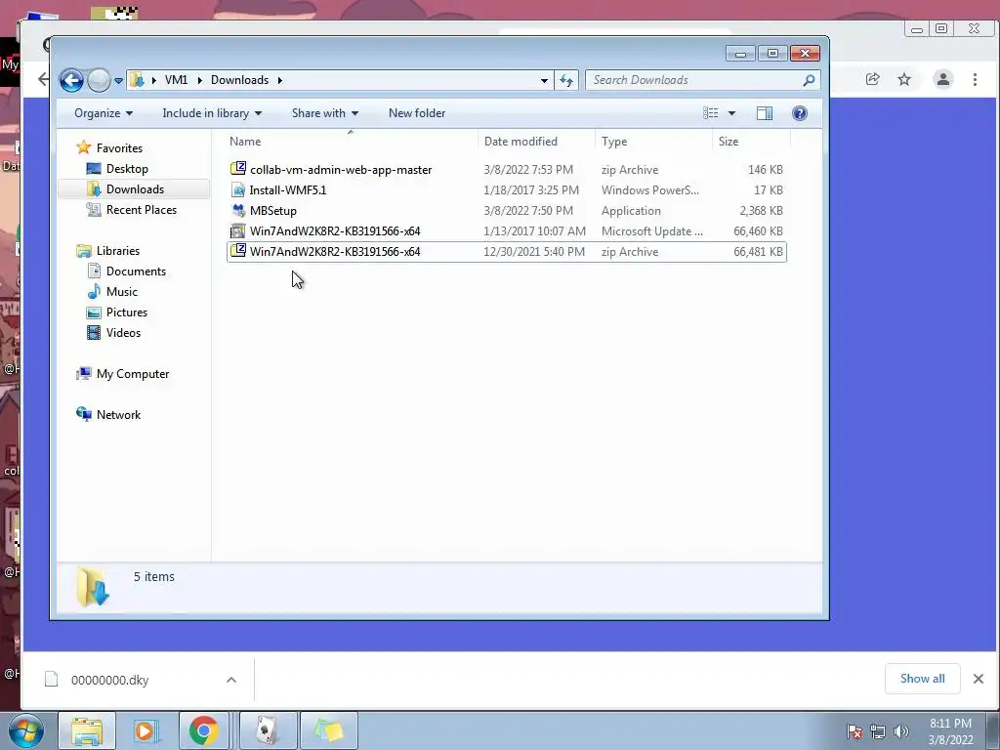Select collab-vm-admin-web-app-master zip file
Screen dimensions: 1000x750
coord(507,170)
